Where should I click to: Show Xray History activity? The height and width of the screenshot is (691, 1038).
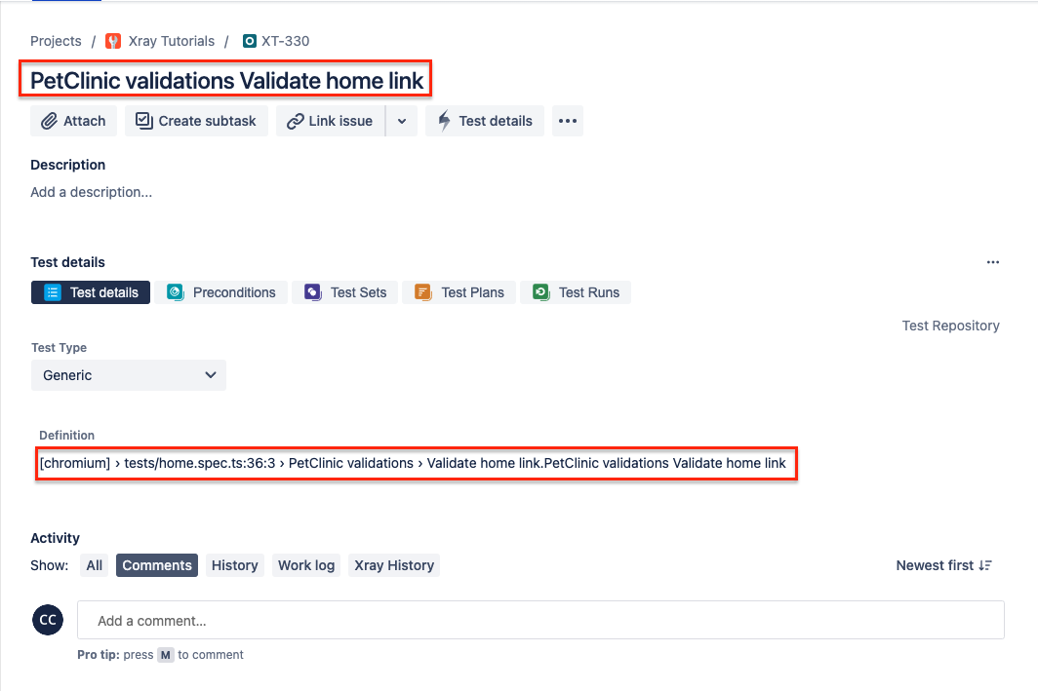tap(394, 565)
